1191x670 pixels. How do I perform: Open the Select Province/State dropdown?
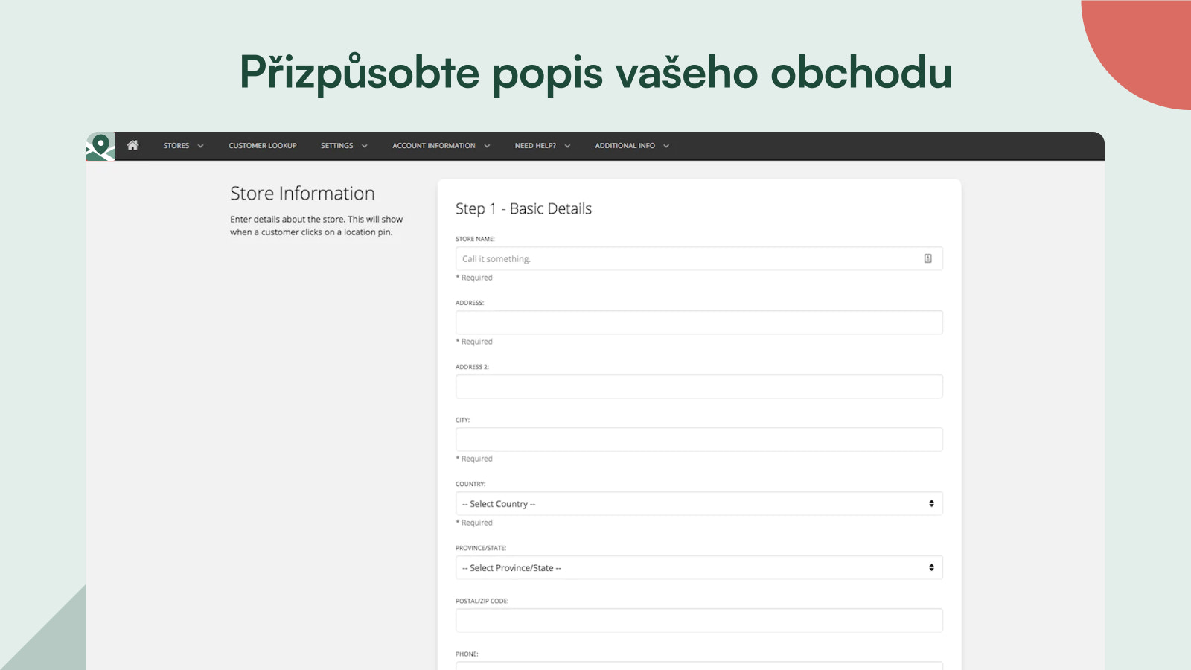pyautogui.click(x=699, y=567)
